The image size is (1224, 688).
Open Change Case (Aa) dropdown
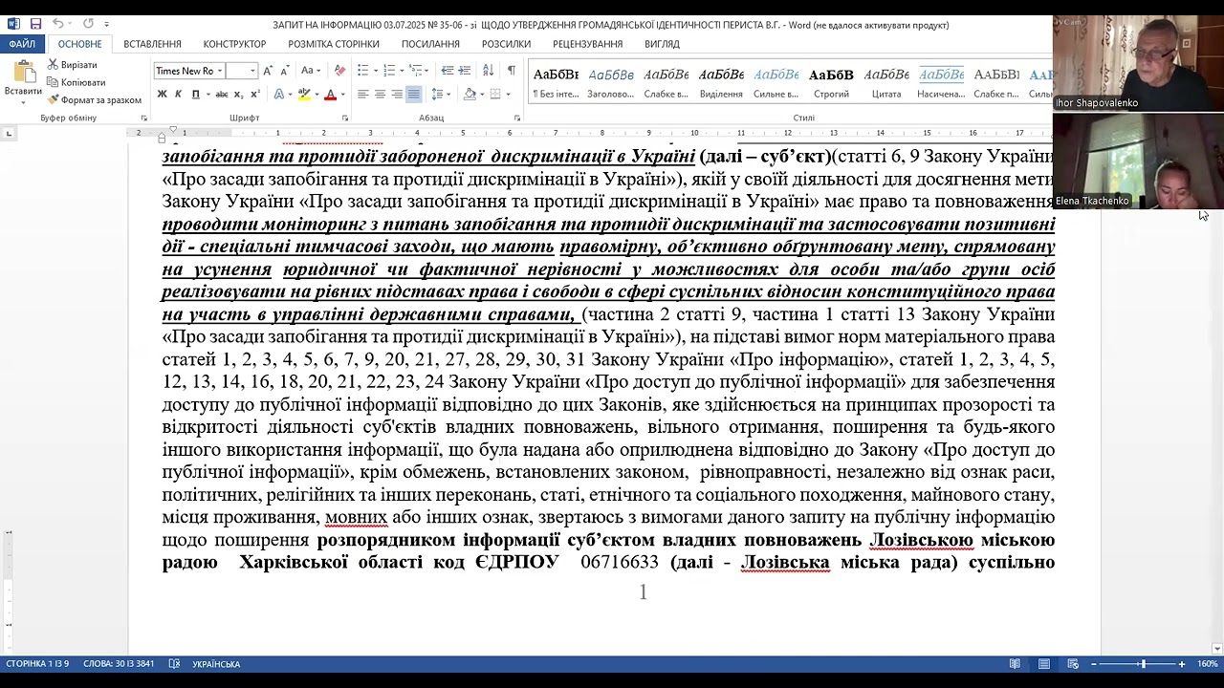pyautogui.click(x=311, y=71)
